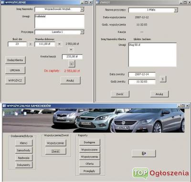Open the Dostępne report
This screenshot has width=191, height=182.
90,142
